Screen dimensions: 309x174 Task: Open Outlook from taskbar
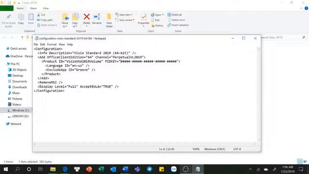tap(113, 169)
